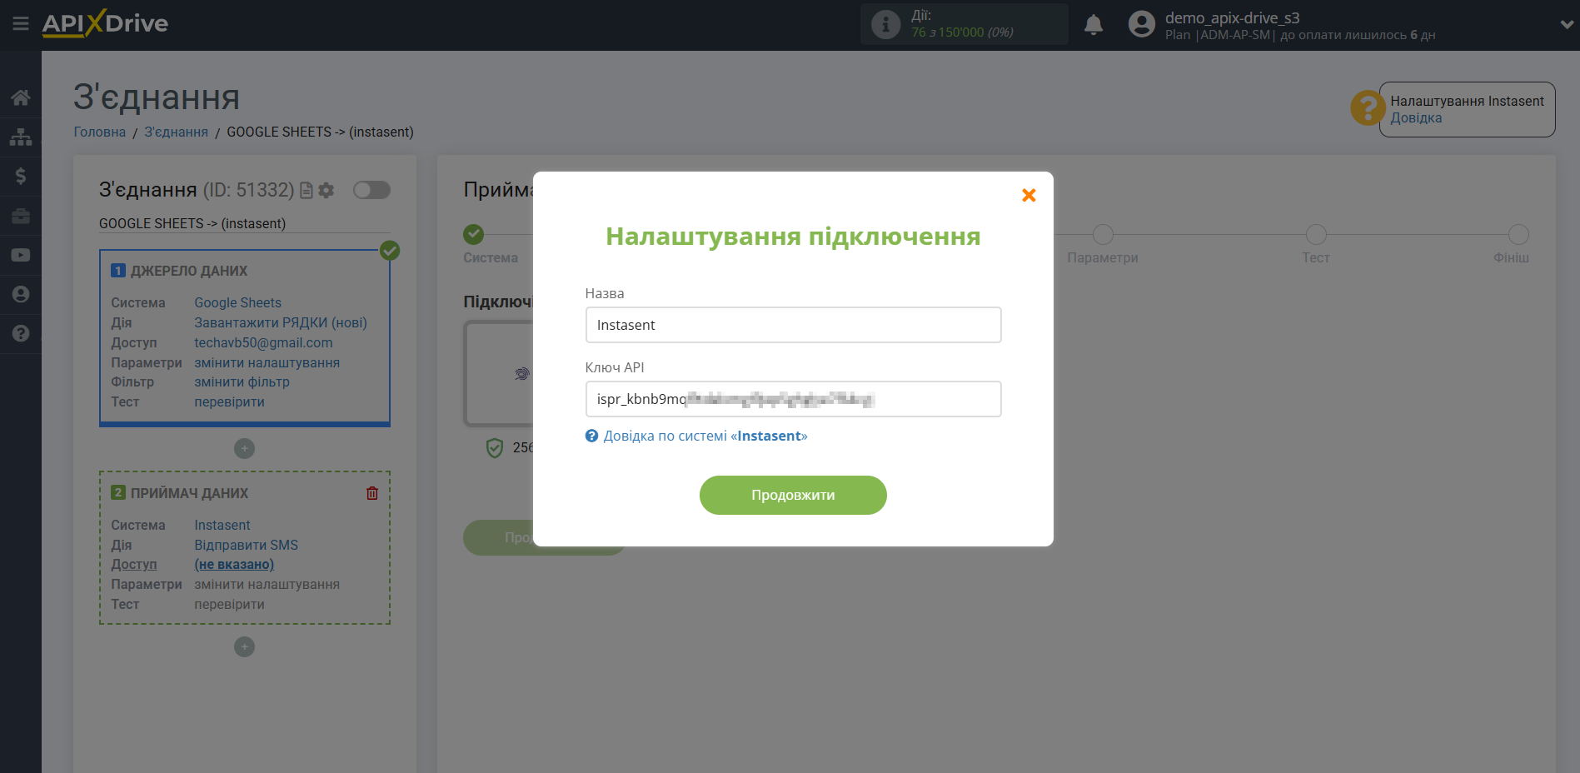The height and width of the screenshot is (773, 1580).
Task: Click the orange help question mark icon
Action: 1367,108
